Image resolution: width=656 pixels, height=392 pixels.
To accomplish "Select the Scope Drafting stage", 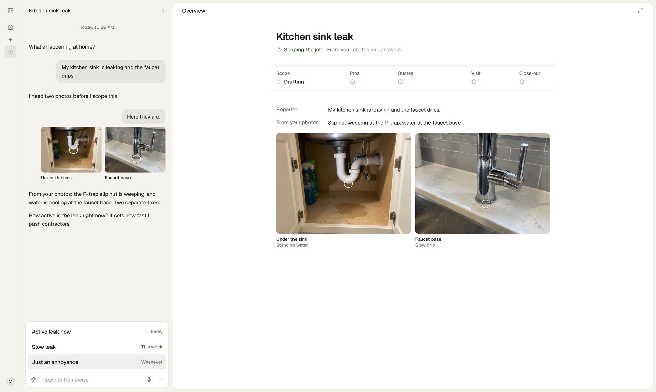I will click(290, 78).
